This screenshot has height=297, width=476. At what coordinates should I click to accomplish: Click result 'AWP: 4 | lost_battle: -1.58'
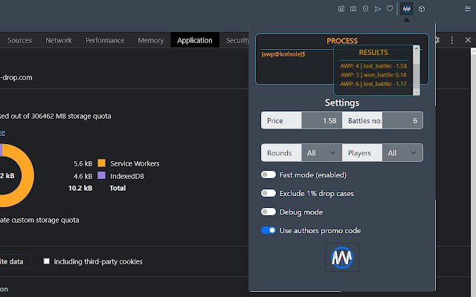tap(373, 66)
